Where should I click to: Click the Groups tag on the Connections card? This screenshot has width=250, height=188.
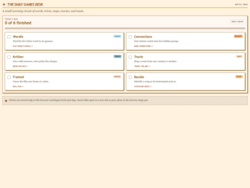click(238, 36)
